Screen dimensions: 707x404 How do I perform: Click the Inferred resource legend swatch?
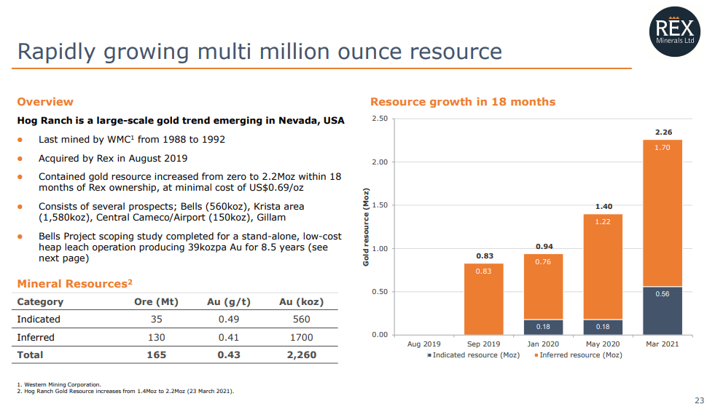click(536, 355)
